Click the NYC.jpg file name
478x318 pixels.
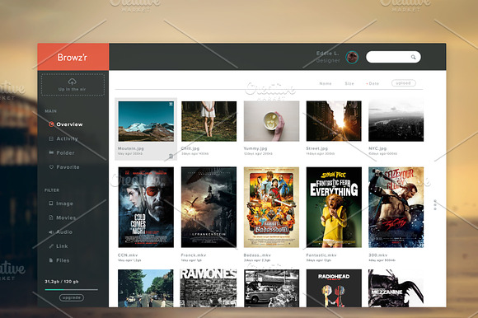(x=377, y=148)
